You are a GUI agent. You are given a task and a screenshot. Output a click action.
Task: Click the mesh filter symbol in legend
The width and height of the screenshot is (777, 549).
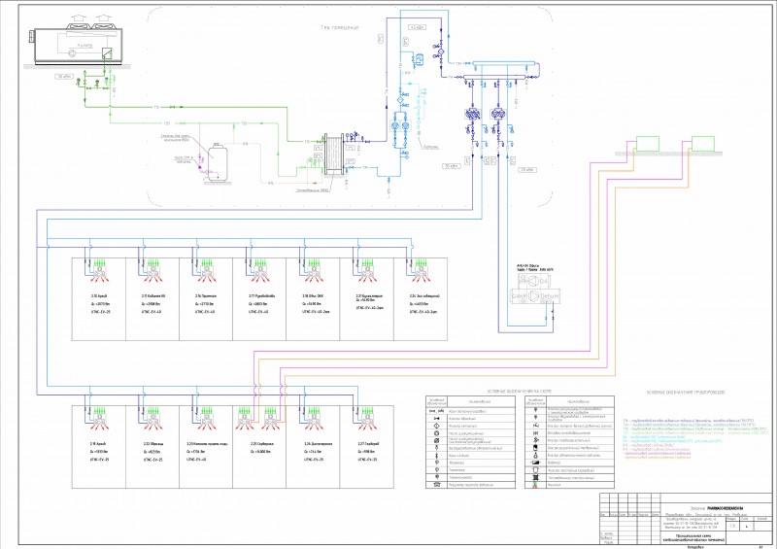click(x=436, y=426)
